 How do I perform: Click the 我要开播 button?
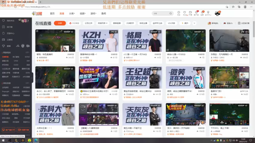click(x=23, y=130)
